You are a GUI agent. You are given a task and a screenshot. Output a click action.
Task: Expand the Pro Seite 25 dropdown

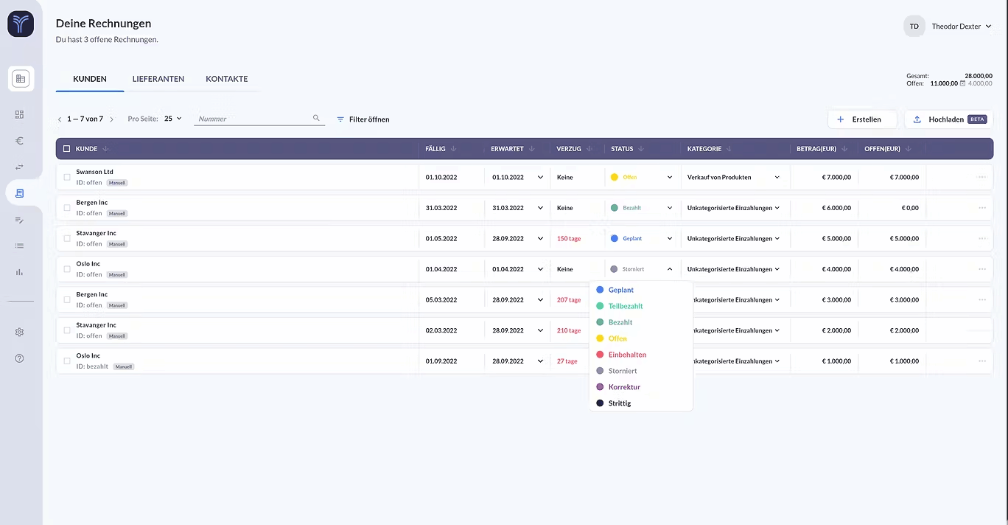click(173, 119)
